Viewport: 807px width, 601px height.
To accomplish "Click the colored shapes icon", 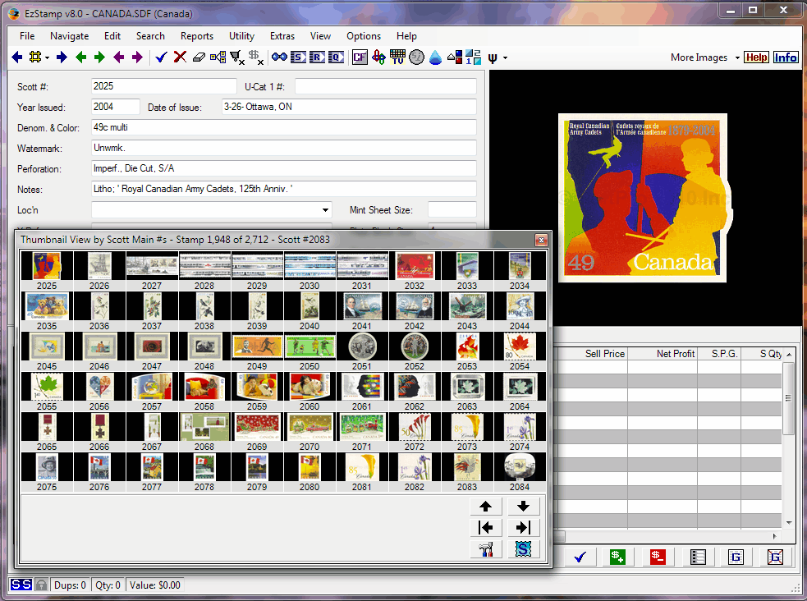I will [x=455, y=57].
